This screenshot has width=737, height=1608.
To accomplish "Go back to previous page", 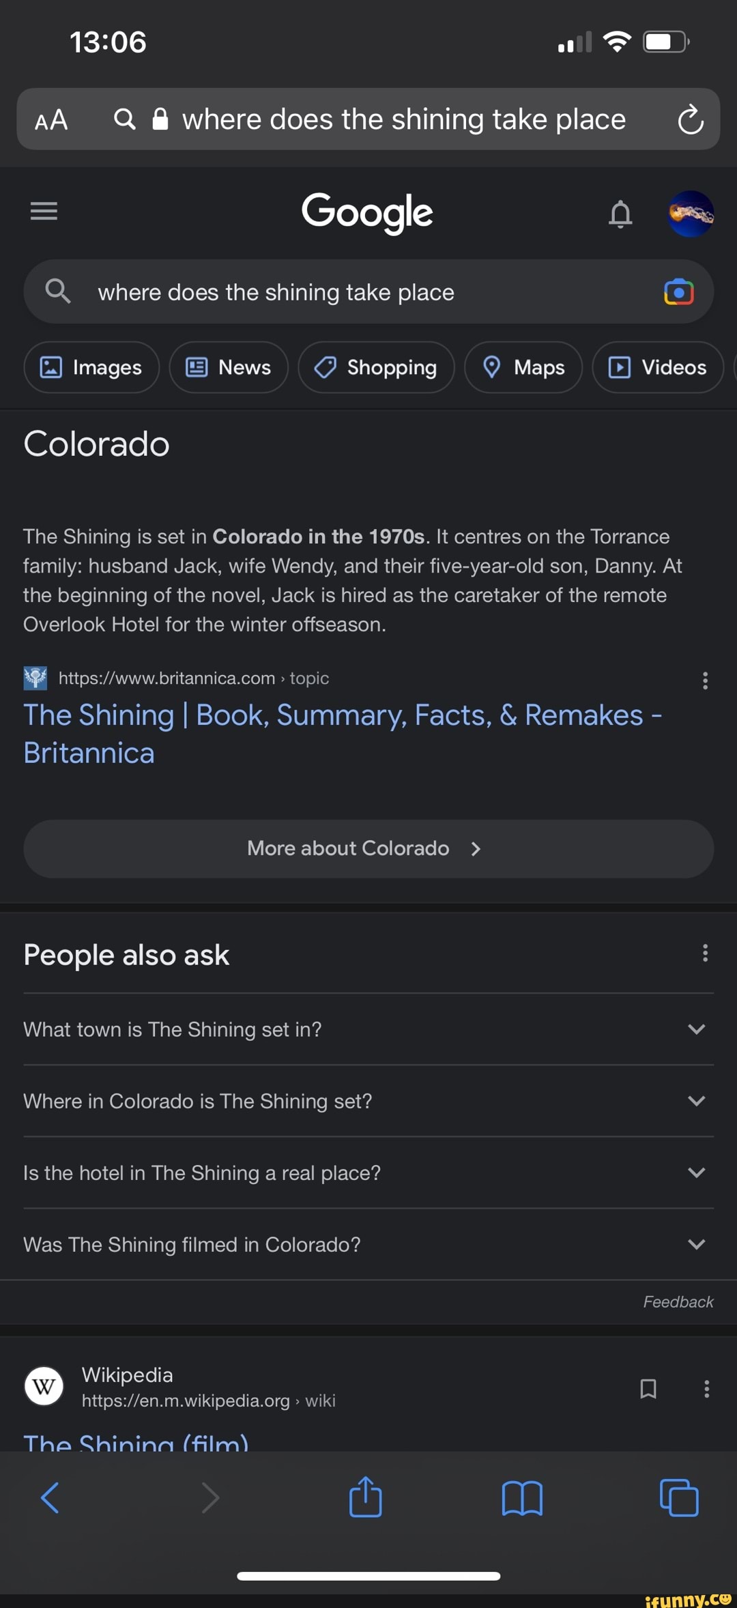I will pyautogui.click(x=50, y=1498).
